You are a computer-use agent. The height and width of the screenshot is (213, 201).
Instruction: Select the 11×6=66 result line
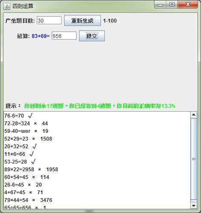point(19,154)
